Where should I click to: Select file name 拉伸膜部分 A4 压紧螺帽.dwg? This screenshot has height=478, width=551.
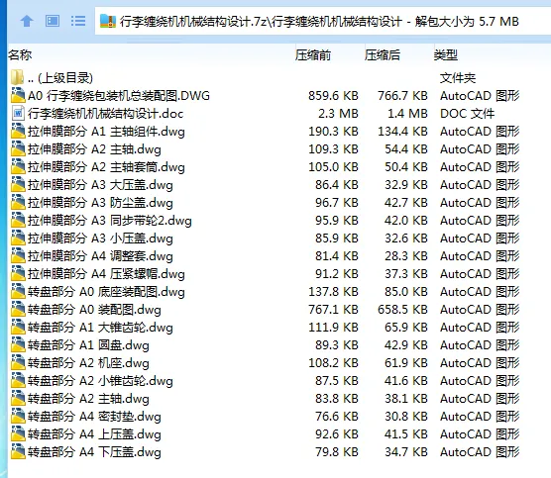pyautogui.click(x=106, y=274)
